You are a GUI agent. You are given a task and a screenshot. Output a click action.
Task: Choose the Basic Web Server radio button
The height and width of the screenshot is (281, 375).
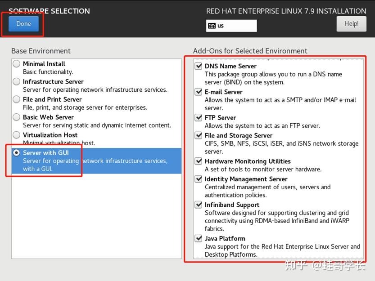point(17,117)
